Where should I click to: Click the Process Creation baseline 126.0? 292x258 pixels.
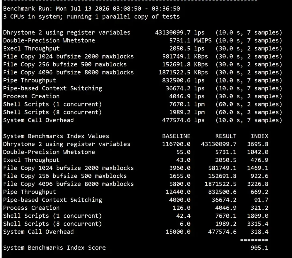[182, 208]
